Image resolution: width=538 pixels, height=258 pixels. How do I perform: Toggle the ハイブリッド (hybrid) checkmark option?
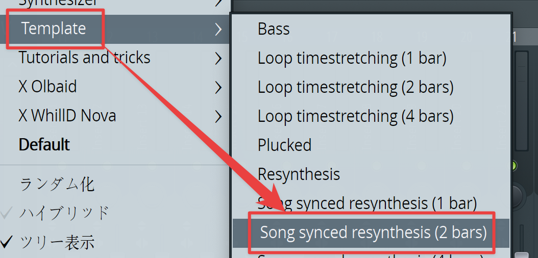(x=64, y=214)
